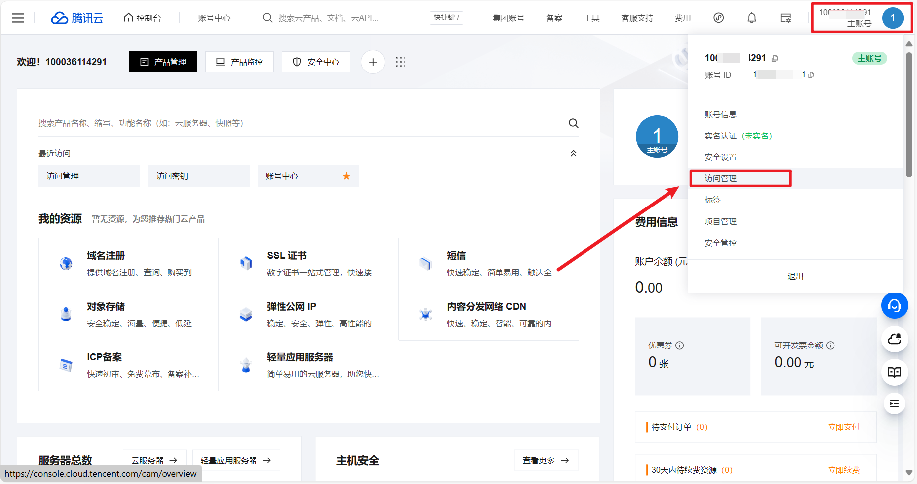Click the 对象存储 product icon
This screenshot has width=917, height=484.
(x=66, y=313)
